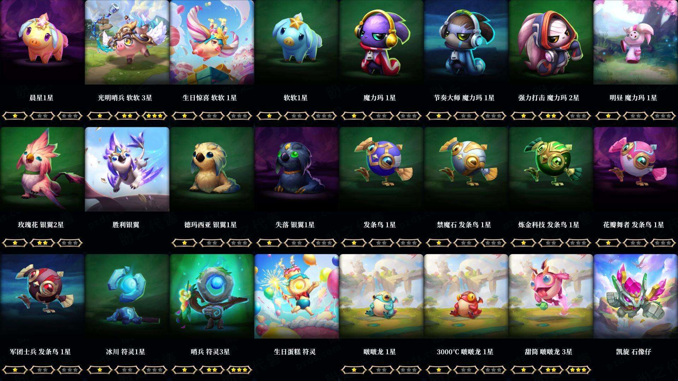
Task: Click one-star badge under 晨星1星
Action: point(15,116)
